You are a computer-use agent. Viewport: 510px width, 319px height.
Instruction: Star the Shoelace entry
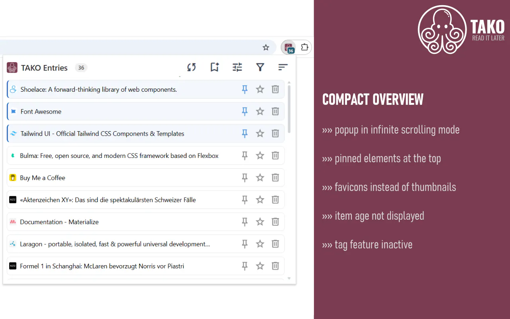260,89
